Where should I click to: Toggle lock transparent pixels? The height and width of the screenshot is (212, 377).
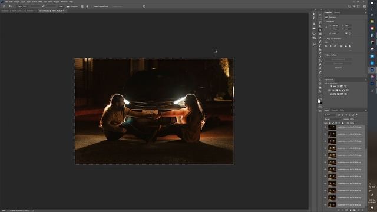(330, 123)
